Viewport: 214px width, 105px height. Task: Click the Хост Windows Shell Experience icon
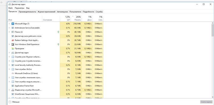[13, 44]
